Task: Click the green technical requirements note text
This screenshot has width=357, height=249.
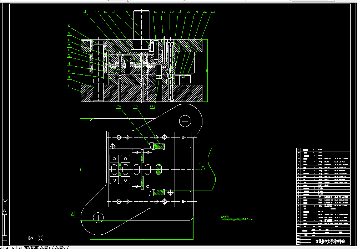Action: pyautogui.click(x=236, y=218)
